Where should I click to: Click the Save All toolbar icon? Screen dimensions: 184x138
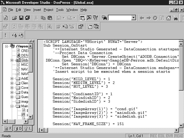27,18
